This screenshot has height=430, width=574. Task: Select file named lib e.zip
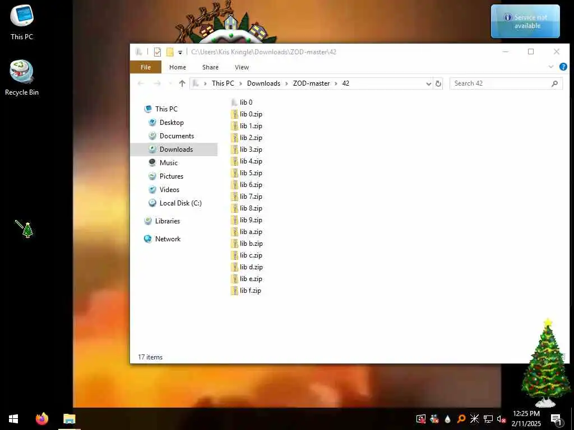point(247,279)
